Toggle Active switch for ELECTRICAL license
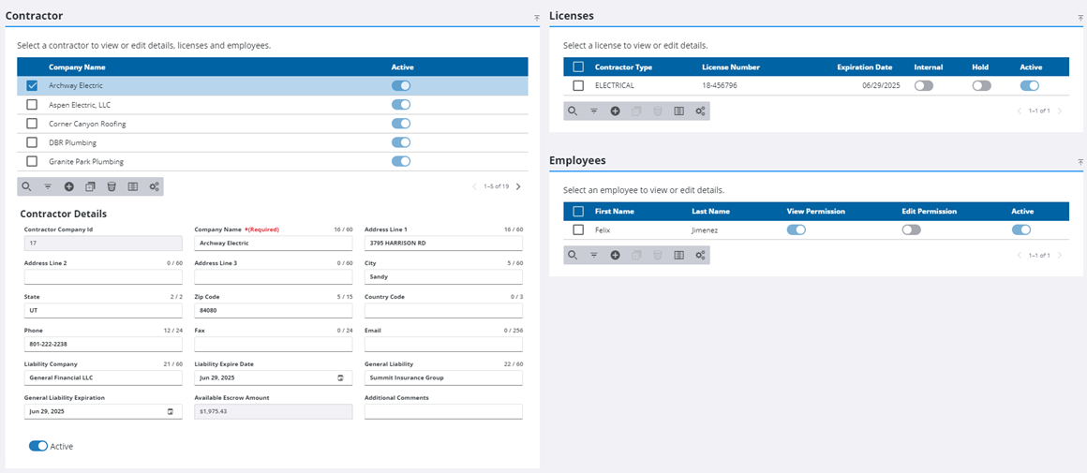1087x473 pixels. point(1030,86)
